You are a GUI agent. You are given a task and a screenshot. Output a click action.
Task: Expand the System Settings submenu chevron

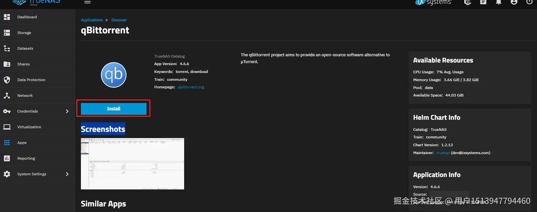[67, 174]
